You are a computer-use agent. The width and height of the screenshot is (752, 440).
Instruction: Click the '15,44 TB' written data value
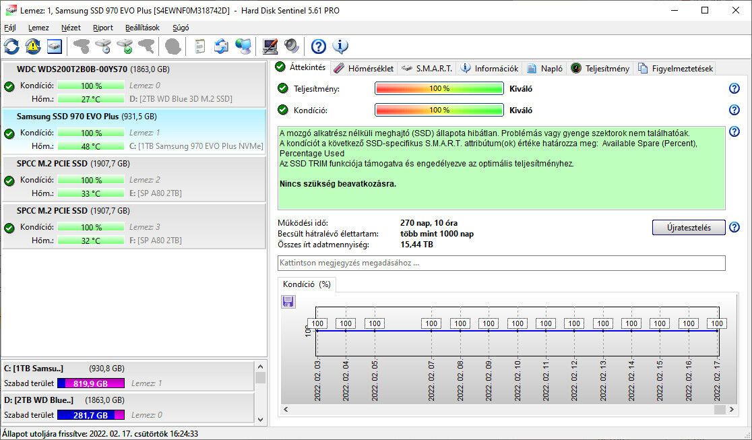tap(416, 245)
